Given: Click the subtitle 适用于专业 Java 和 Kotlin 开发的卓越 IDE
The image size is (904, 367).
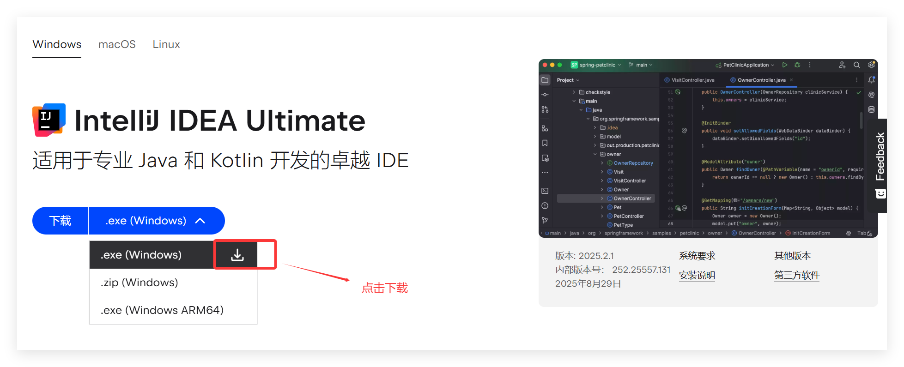Looking at the screenshot, I should coord(220,161).
